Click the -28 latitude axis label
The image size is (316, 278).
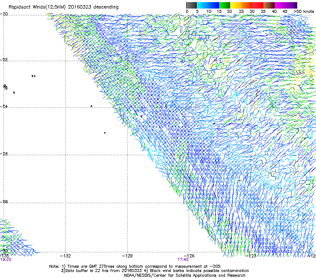pyautogui.click(x=4, y=202)
